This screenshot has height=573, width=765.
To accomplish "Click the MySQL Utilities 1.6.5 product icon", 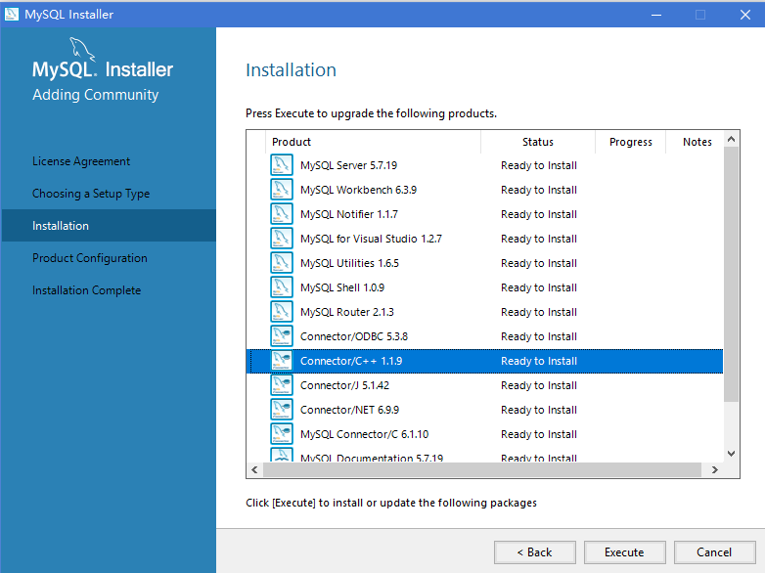I will (282, 262).
